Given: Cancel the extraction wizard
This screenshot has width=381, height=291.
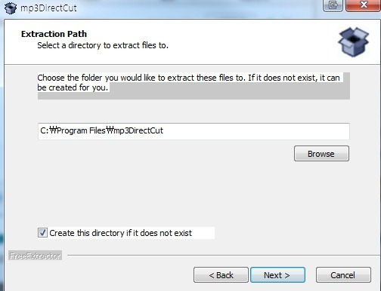Looking at the screenshot, I should click(x=343, y=275).
